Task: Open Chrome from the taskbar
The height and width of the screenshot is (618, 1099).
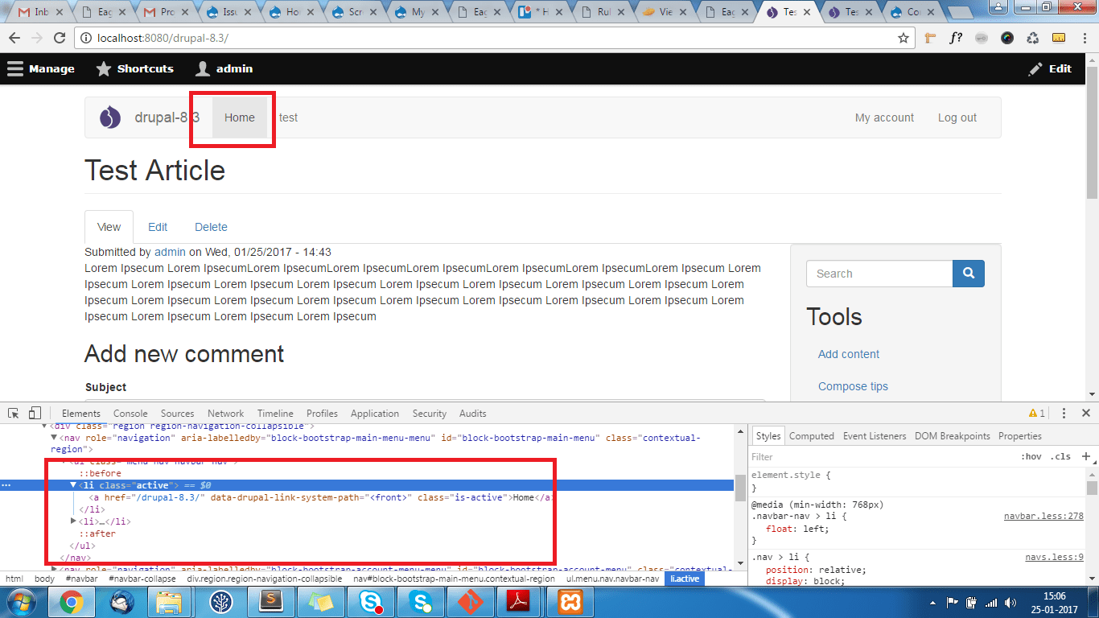Action: [x=71, y=602]
